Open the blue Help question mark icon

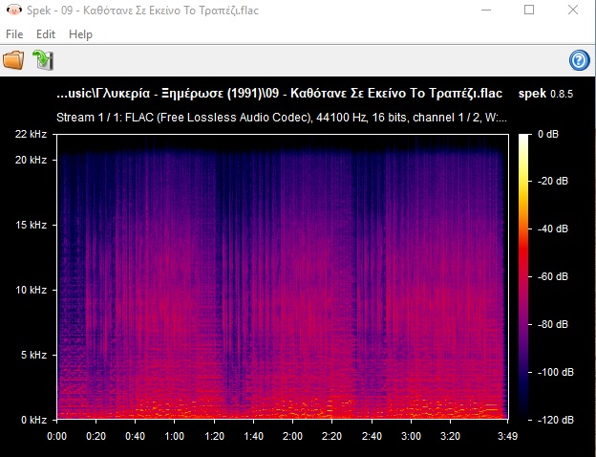coord(579,60)
